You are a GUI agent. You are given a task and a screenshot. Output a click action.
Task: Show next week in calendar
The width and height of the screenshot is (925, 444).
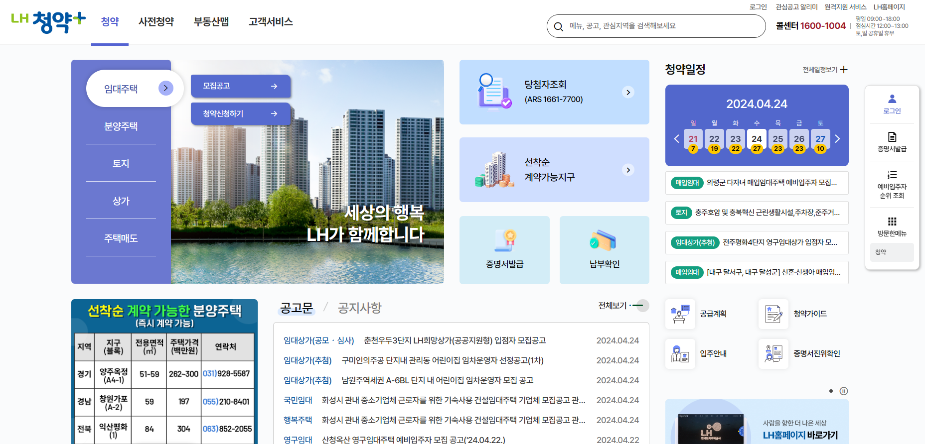coord(837,139)
